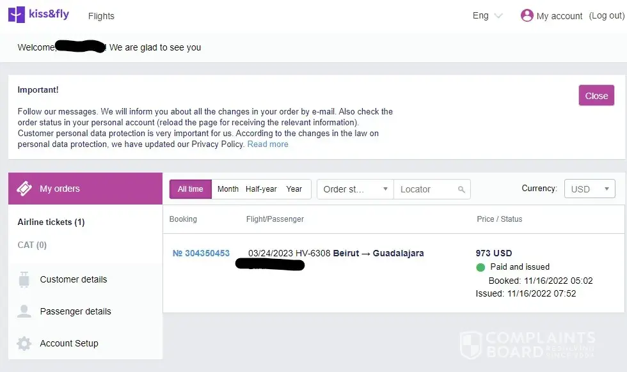Screen dimensions: 627x372
Task: Select the All time filter
Action: click(x=191, y=189)
